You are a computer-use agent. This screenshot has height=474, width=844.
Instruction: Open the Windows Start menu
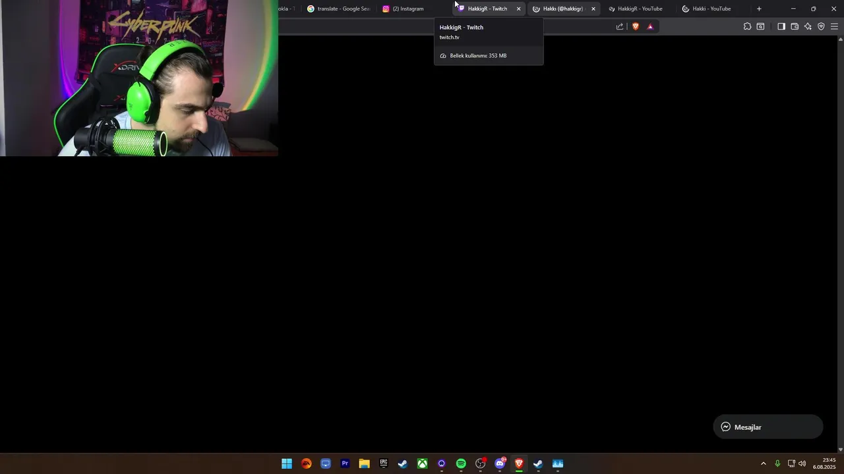click(x=287, y=463)
